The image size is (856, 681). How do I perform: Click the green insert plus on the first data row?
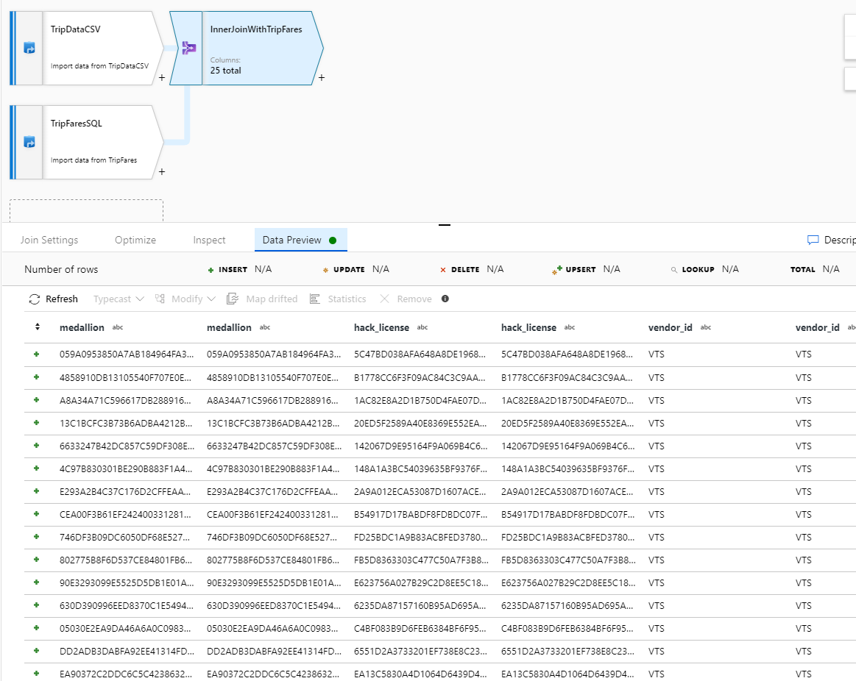click(35, 354)
